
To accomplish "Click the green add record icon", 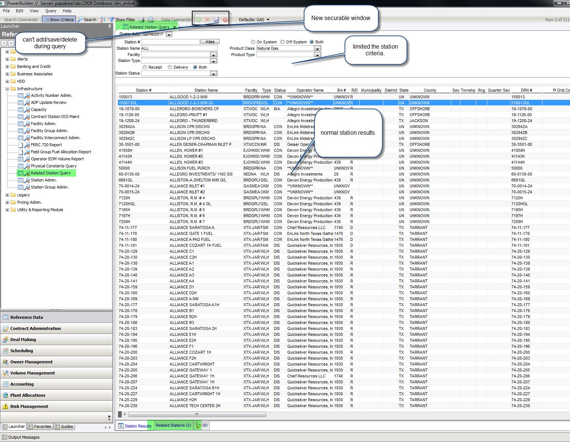I will (199, 20).
